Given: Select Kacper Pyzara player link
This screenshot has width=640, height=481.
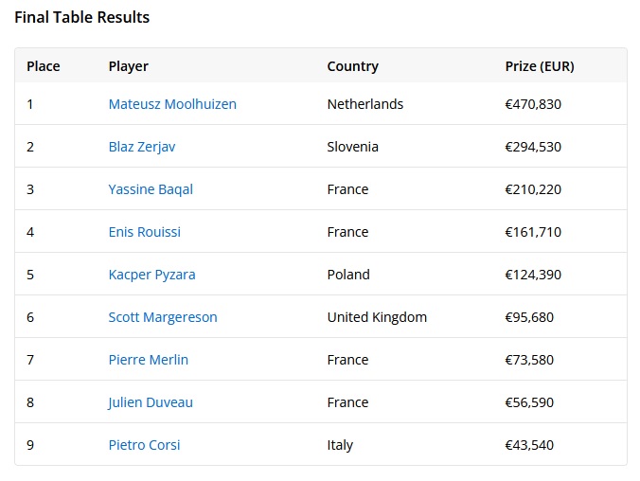Looking at the screenshot, I should 151,275.
